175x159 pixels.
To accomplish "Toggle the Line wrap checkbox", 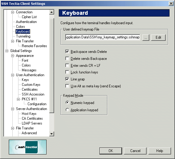I will click(67, 79).
